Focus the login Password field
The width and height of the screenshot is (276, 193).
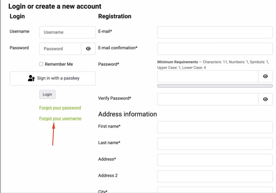coord(60,49)
